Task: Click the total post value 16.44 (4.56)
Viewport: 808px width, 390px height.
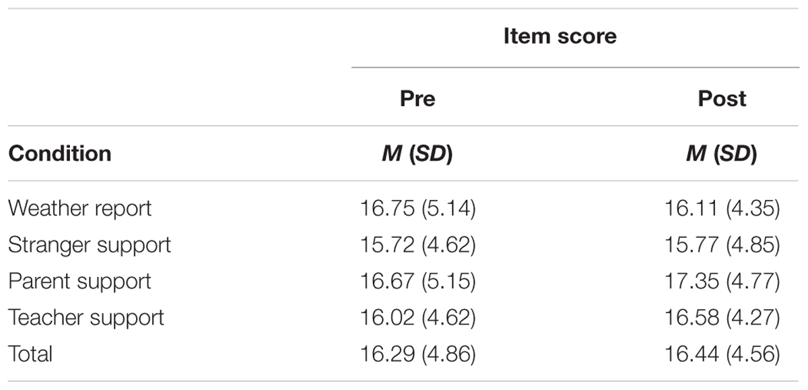Action: 722,354
